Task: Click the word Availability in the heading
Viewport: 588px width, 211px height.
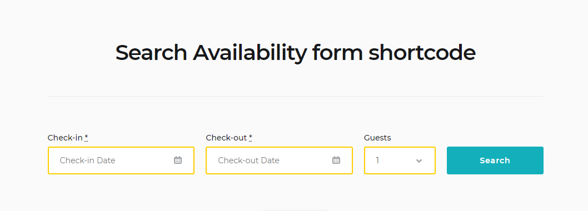Action: [x=250, y=53]
